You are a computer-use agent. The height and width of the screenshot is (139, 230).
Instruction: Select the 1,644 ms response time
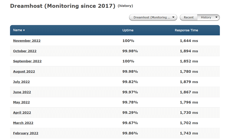(x=189, y=41)
